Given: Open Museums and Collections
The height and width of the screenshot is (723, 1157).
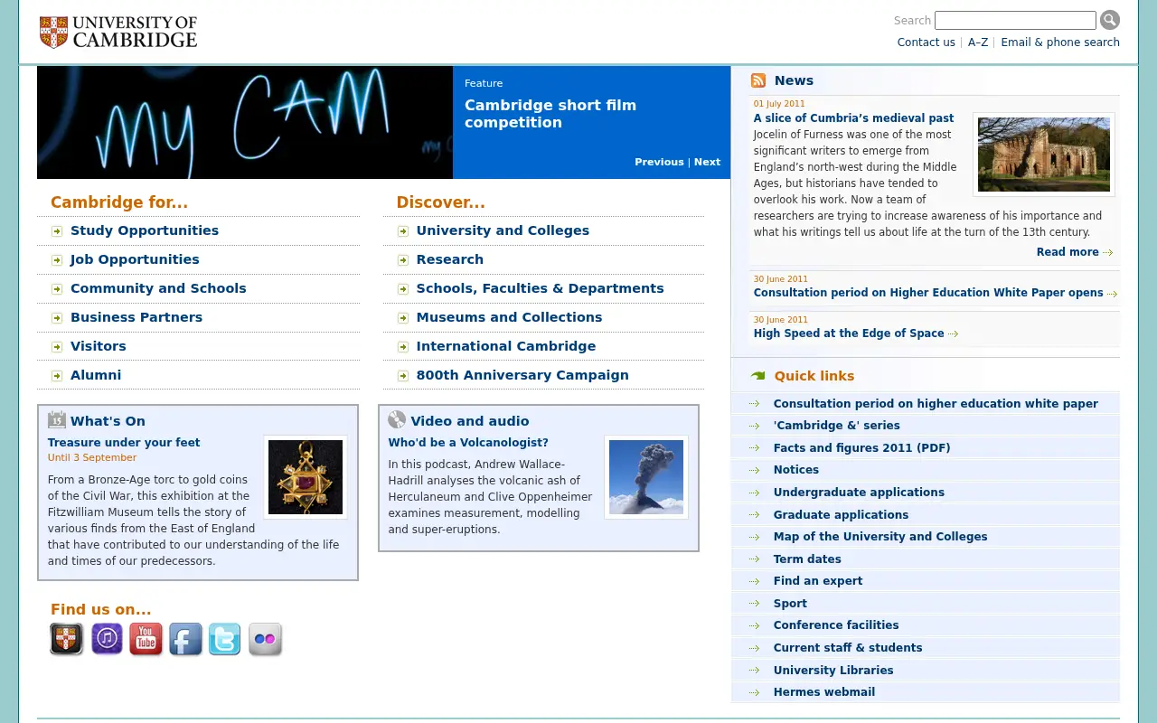Looking at the screenshot, I should pyautogui.click(x=509, y=317).
